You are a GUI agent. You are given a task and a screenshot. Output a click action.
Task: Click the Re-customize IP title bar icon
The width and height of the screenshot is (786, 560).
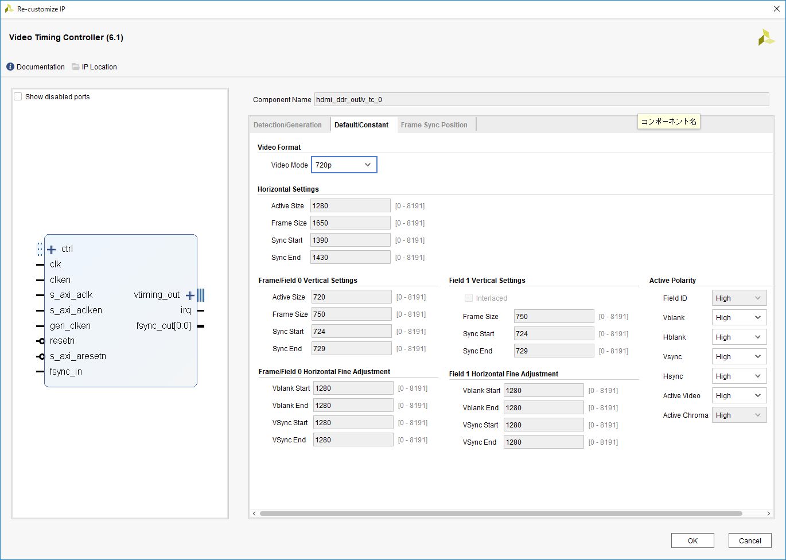(x=8, y=9)
